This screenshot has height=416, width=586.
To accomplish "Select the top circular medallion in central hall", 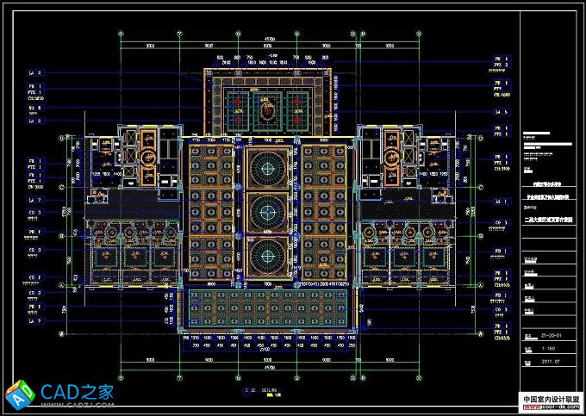I will (x=265, y=167).
